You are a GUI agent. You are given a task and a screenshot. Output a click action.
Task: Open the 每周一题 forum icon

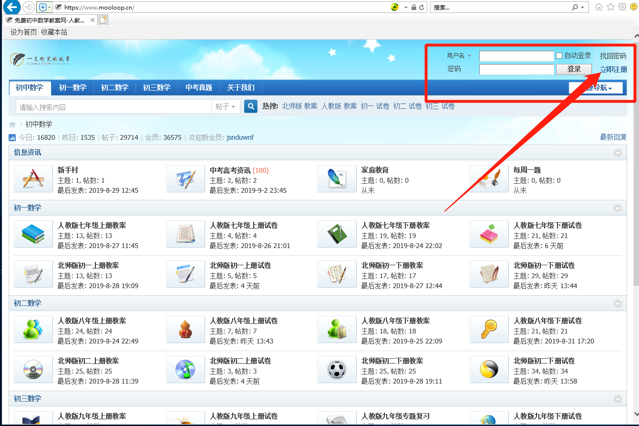(x=489, y=179)
